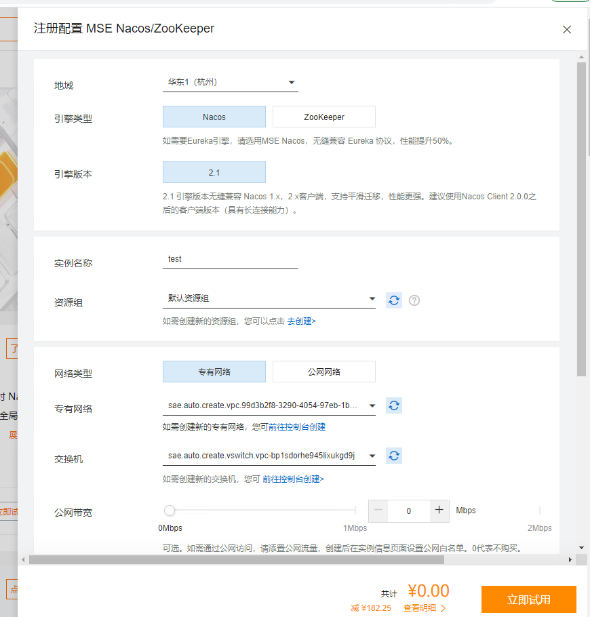Select engine version 2.1

pyautogui.click(x=214, y=172)
